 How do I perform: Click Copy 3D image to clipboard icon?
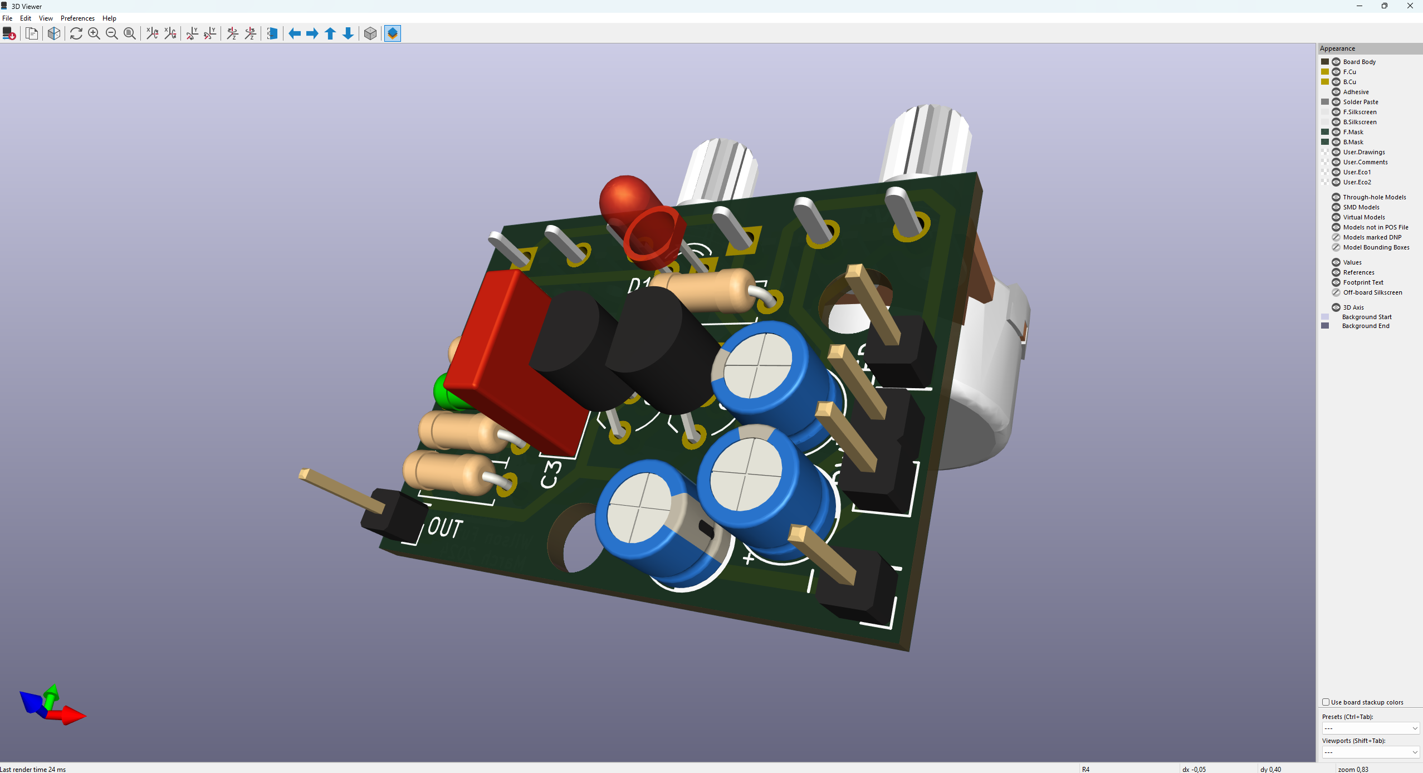[32, 33]
